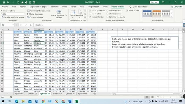This screenshot has width=185, height=104.
Task: Click Insertar segmentación de datos
Action: click(59, 14)
